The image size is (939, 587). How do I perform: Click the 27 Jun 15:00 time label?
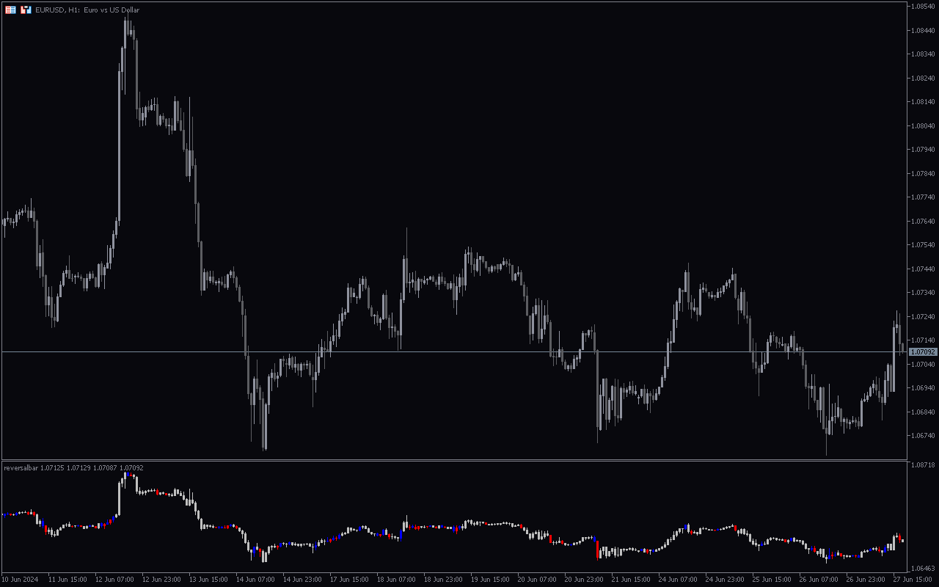pos(913,580)
